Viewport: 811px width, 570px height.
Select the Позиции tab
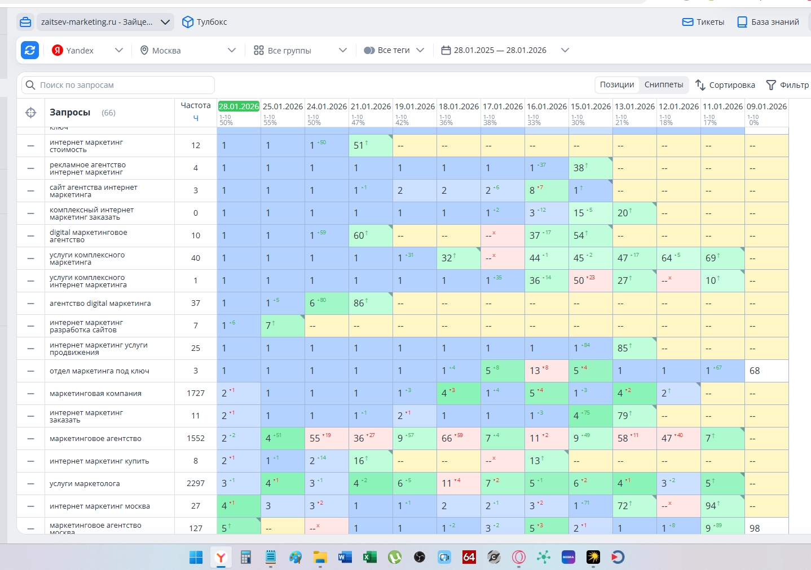[x=616, y=84]
